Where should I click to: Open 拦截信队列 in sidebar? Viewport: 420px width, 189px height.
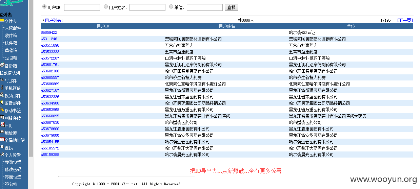tap(10, 73)
